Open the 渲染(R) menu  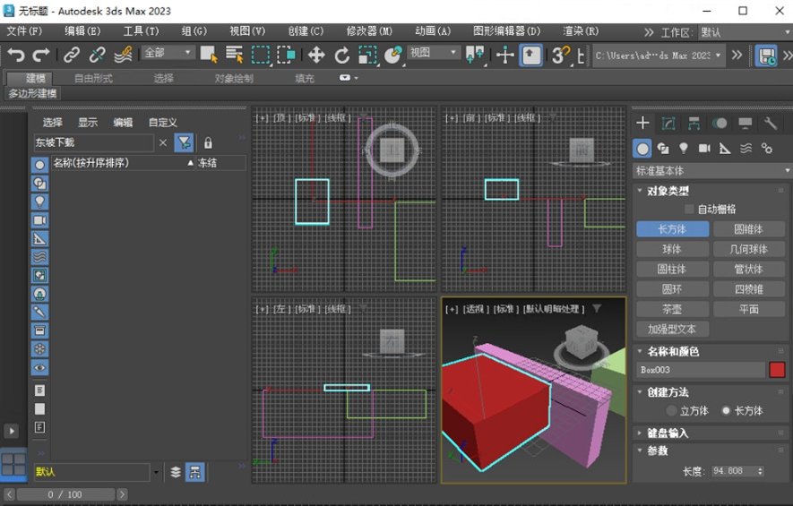click(x=581, y=31)
